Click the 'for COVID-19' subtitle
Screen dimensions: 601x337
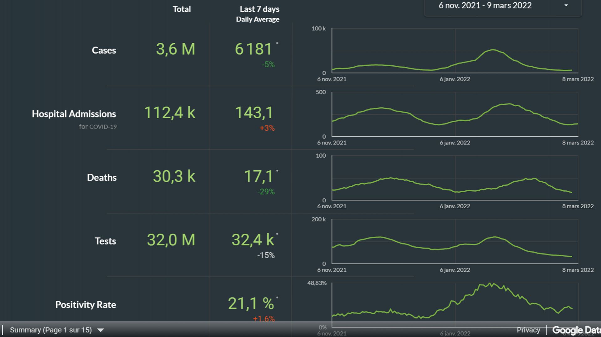pyautogui.click(x=98, y=127)
